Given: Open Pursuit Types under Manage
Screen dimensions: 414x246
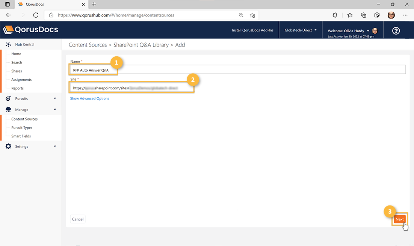Looking at the screenshot, I should pyautogui.click(x=22, y=128).
